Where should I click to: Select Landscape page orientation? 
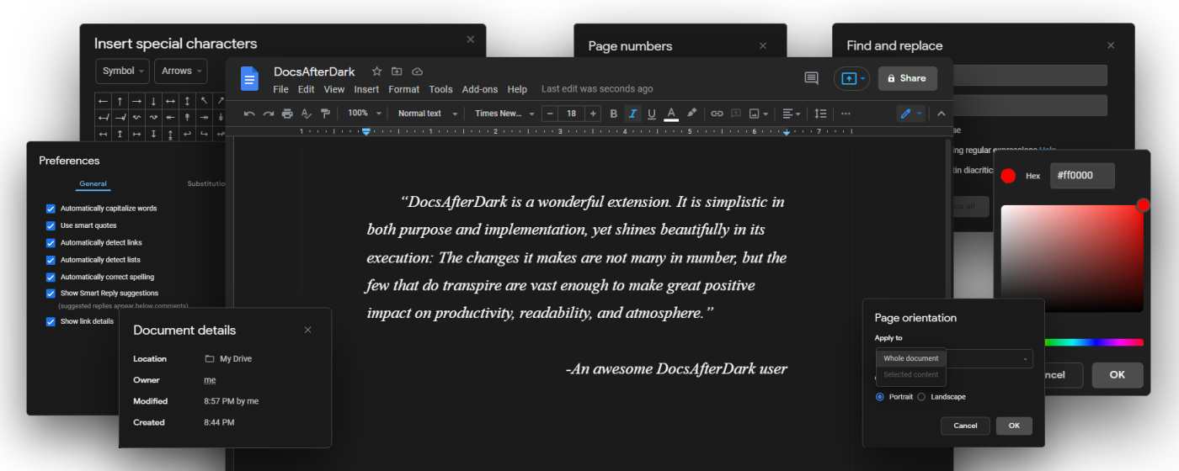tap(921, 397)
